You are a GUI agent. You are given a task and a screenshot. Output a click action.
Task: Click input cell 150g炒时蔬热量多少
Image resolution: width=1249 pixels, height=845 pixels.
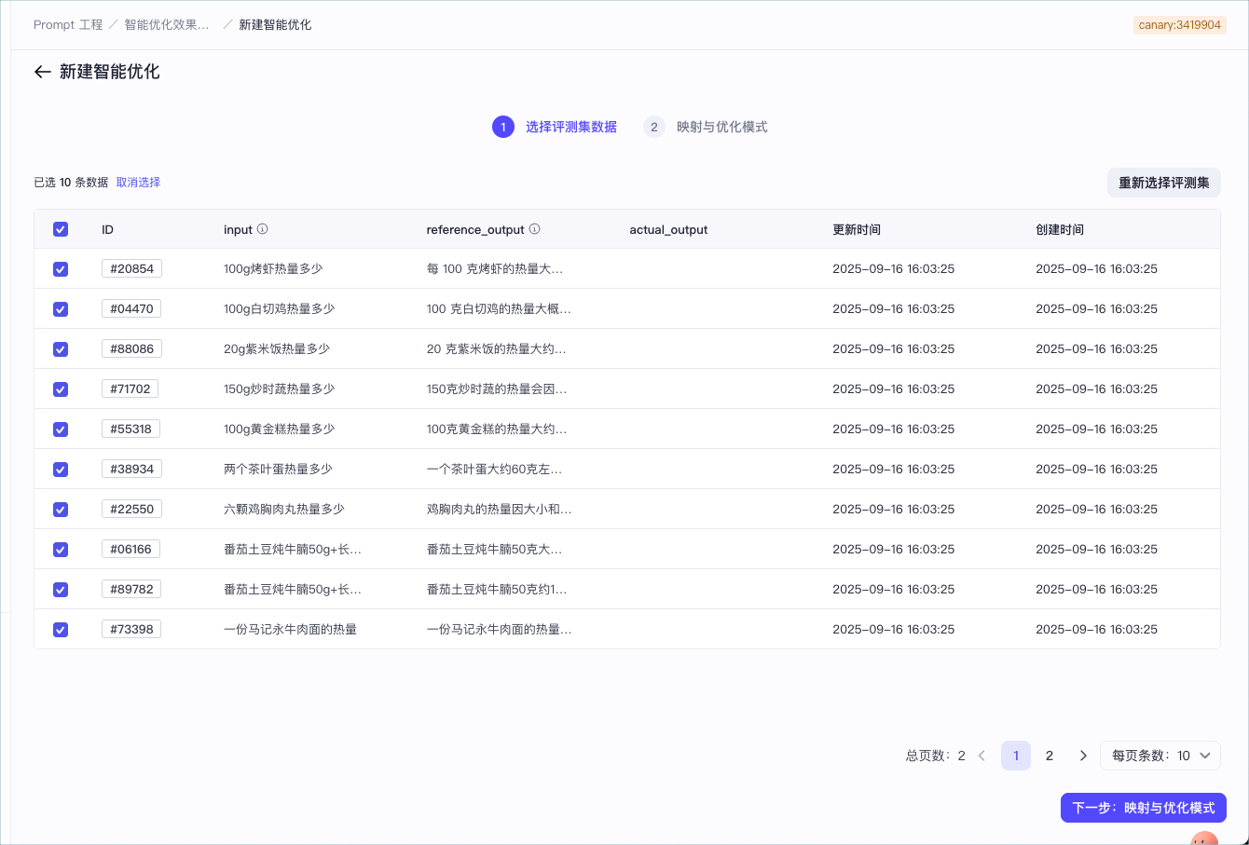pyautogui.click(x=280, y=388)
